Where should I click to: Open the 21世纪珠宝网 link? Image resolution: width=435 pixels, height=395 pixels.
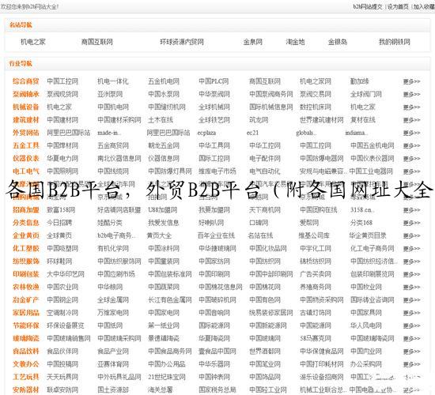tap(167, 377)
